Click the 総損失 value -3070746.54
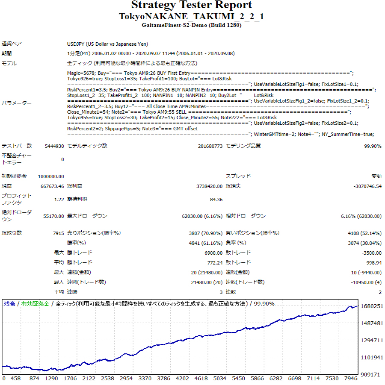The image size is (385, 385). tap(367, 186)
